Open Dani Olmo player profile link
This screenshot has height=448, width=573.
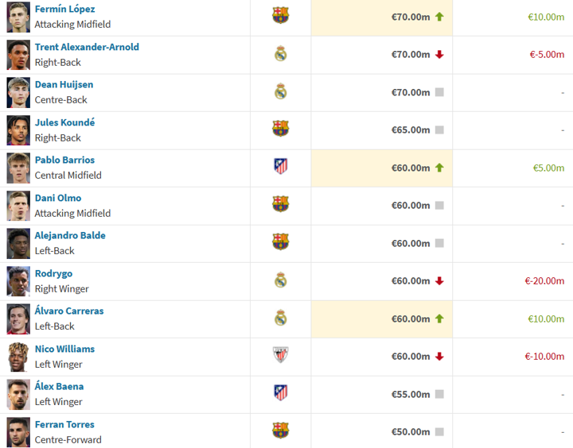click(58, 198)
